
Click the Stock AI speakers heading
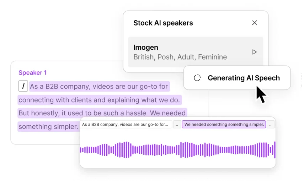[x=163, y=23]
